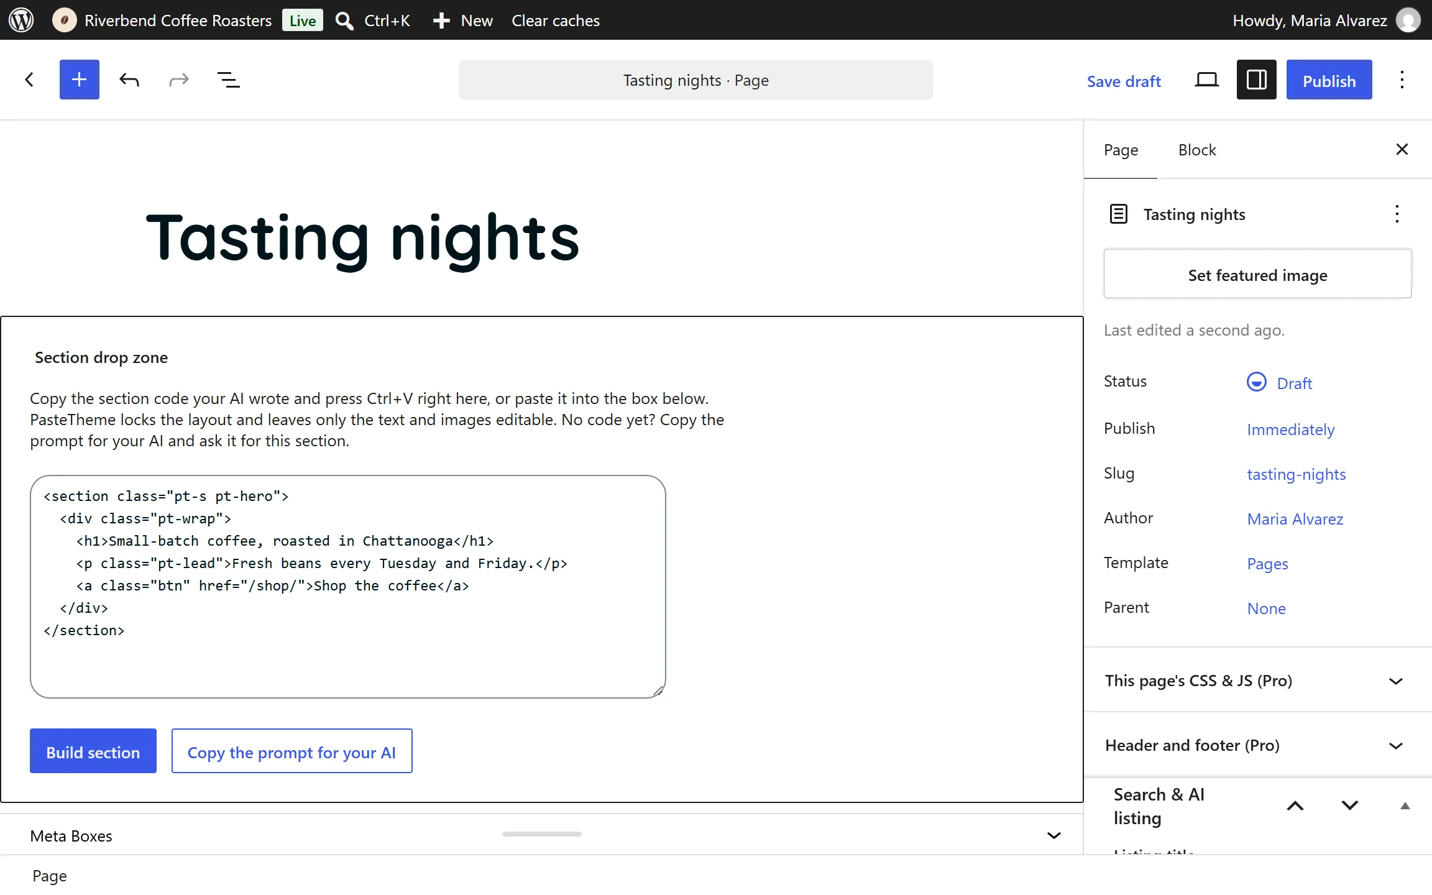Click inside the section code textarea
The height and width of the screenshot is (895, 1432).
pos(348,587)
